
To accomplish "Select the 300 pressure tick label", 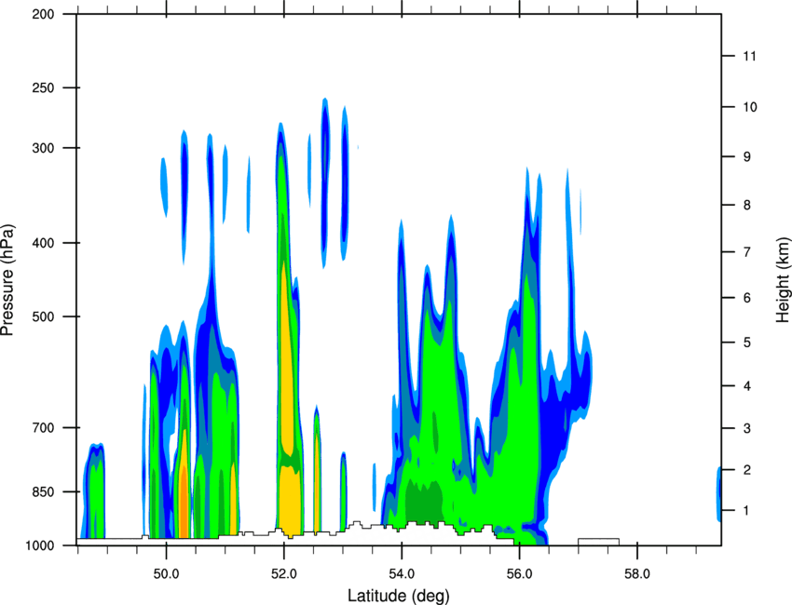I will coord(43,148).
